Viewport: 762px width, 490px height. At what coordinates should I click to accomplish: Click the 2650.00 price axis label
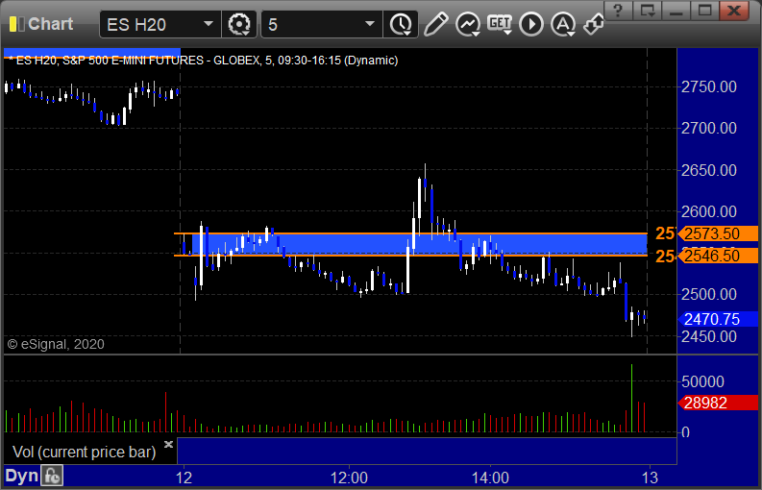pyautogui.click(x=709, y=171)
